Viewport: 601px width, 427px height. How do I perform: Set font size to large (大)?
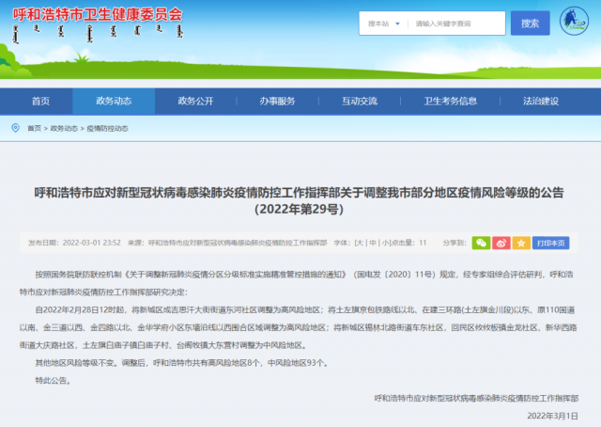[359, 242]
